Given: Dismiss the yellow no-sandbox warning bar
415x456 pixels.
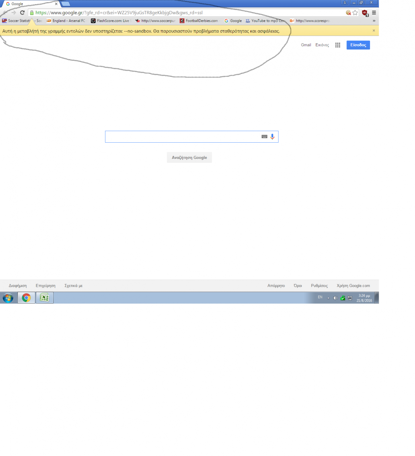Looking at the screenshot, I should [x=373, y=30].
